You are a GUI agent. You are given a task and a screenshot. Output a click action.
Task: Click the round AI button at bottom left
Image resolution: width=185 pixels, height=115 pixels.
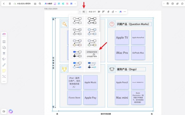pyautogui.click(x=10, y=111)
